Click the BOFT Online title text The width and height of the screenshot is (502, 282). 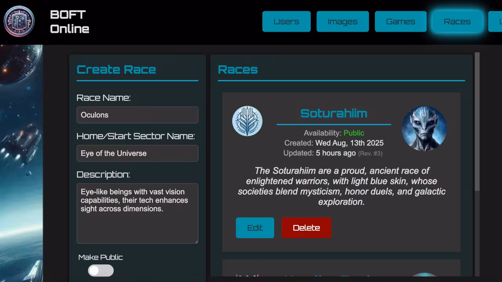pyautogui.click(x=69, y=22)
